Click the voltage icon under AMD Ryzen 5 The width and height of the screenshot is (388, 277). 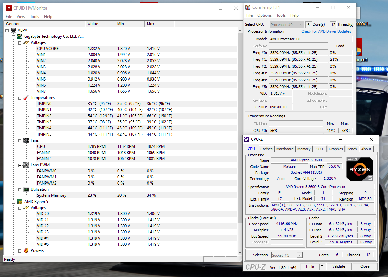click(x=26, y=208)
